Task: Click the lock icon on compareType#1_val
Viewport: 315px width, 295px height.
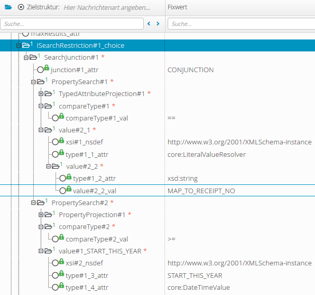Action: [61, 116]
